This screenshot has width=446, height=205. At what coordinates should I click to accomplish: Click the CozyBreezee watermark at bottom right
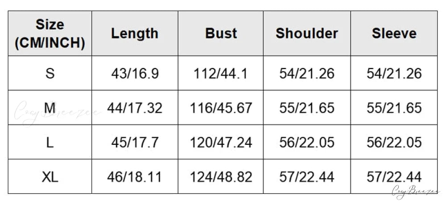416,191
